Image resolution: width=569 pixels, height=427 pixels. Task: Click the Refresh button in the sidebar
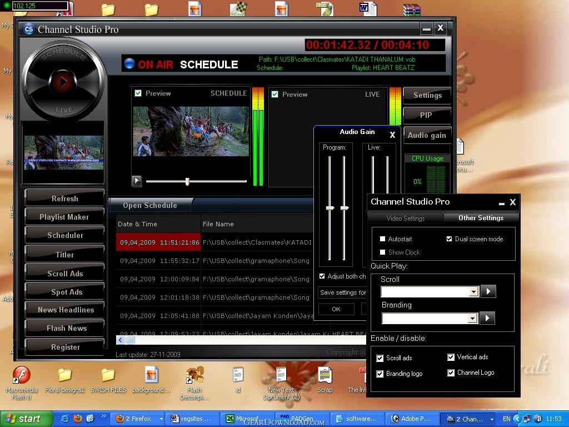(64, 198)
